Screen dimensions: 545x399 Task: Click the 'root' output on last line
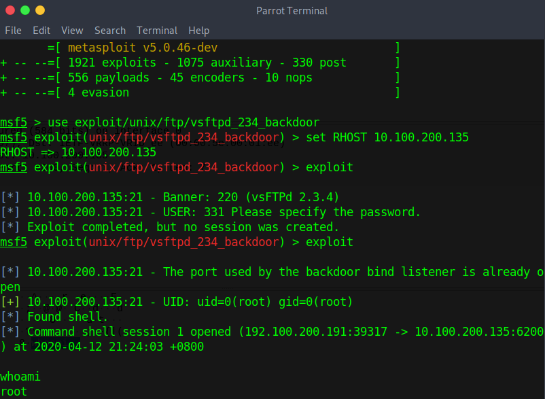click(14, 392)
